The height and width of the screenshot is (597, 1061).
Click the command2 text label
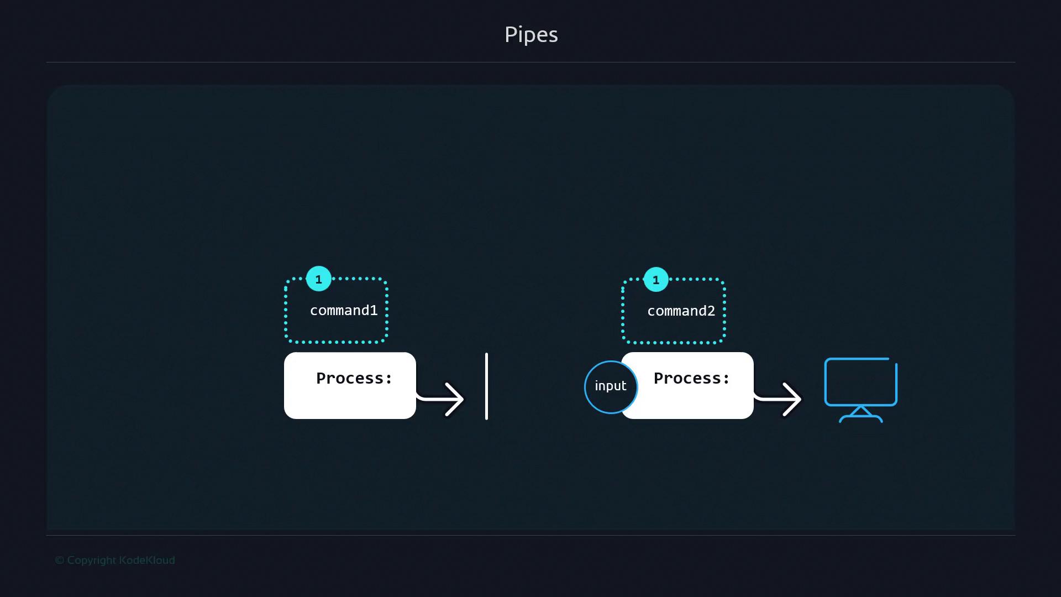coord(681,311)
